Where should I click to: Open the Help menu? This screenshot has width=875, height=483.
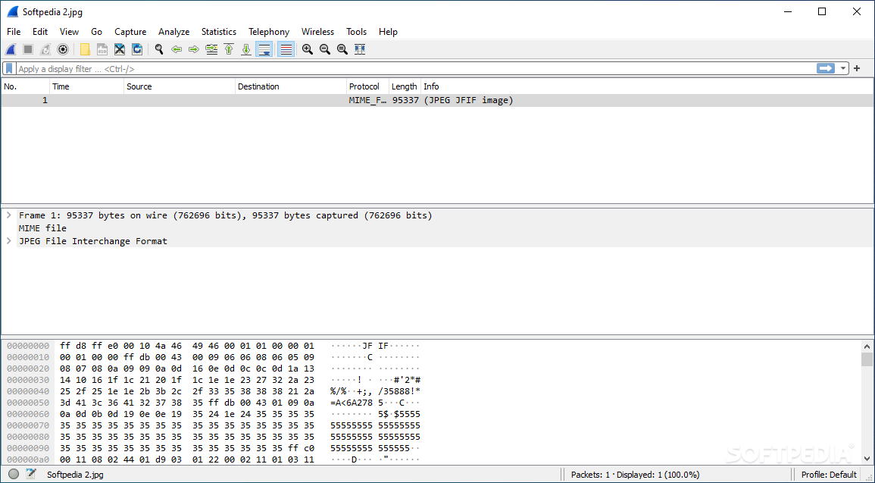[x=388, y=32]
